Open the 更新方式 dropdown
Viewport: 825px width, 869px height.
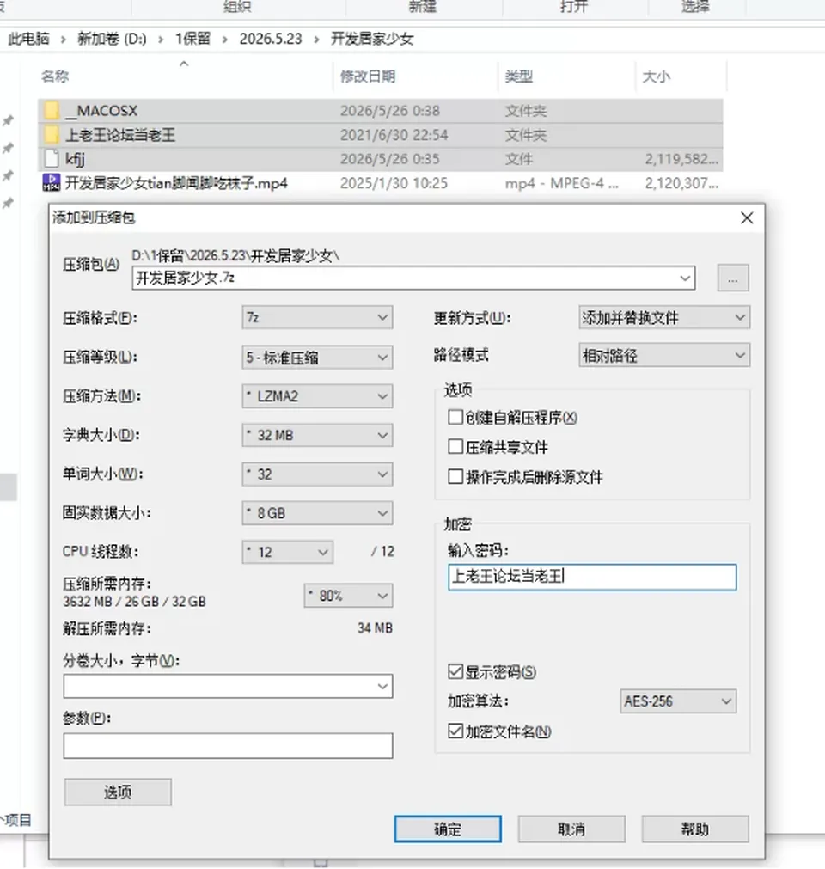664,317
